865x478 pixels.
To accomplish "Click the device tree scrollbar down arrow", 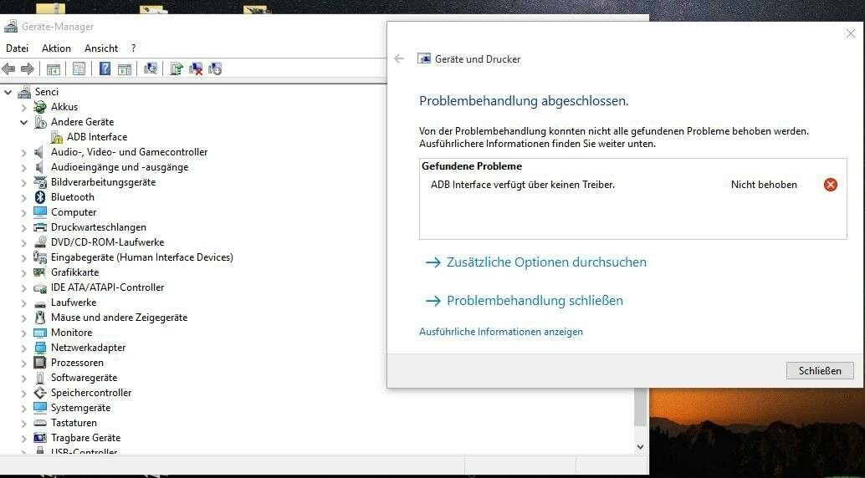I will 640,447.
